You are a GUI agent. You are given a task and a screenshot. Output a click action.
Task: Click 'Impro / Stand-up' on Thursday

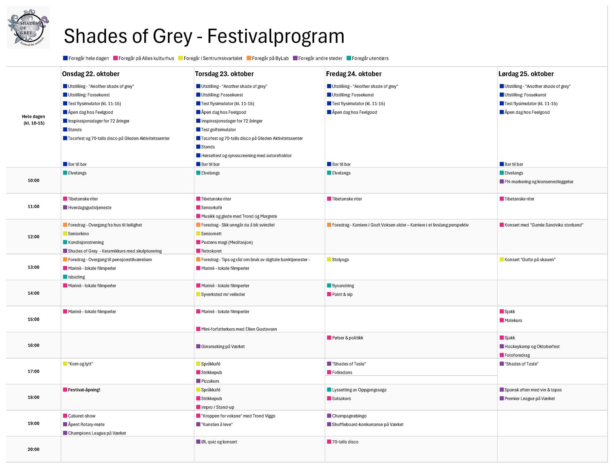click(x=218, y=407)
